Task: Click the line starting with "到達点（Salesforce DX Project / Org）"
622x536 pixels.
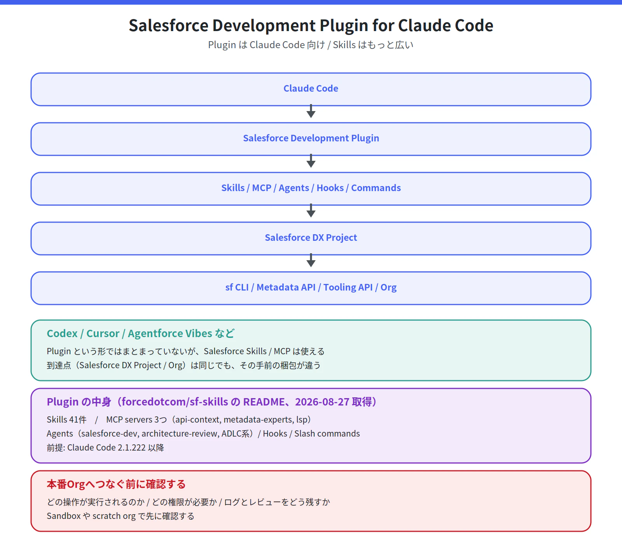Action: coord(184,365)
